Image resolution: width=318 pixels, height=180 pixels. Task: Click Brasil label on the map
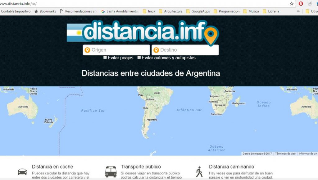click(157, 93)
